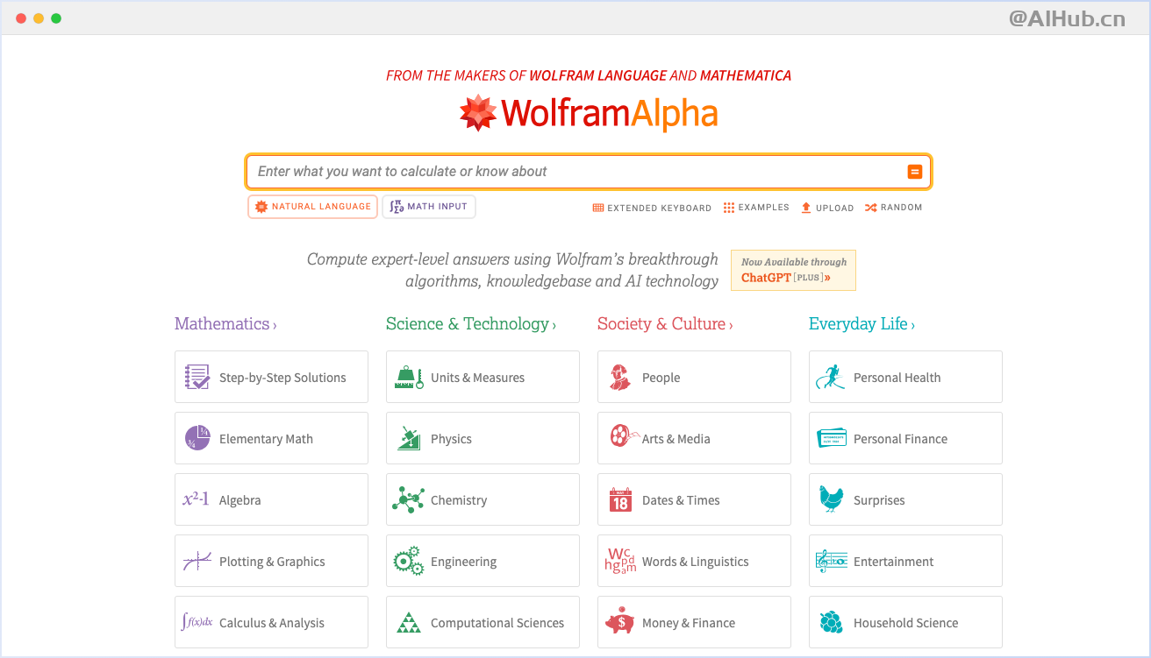This screenshot has height=658, width=1151.
Task: Open the Upload option
Action: pyautogui.click(x=826, y=208)
